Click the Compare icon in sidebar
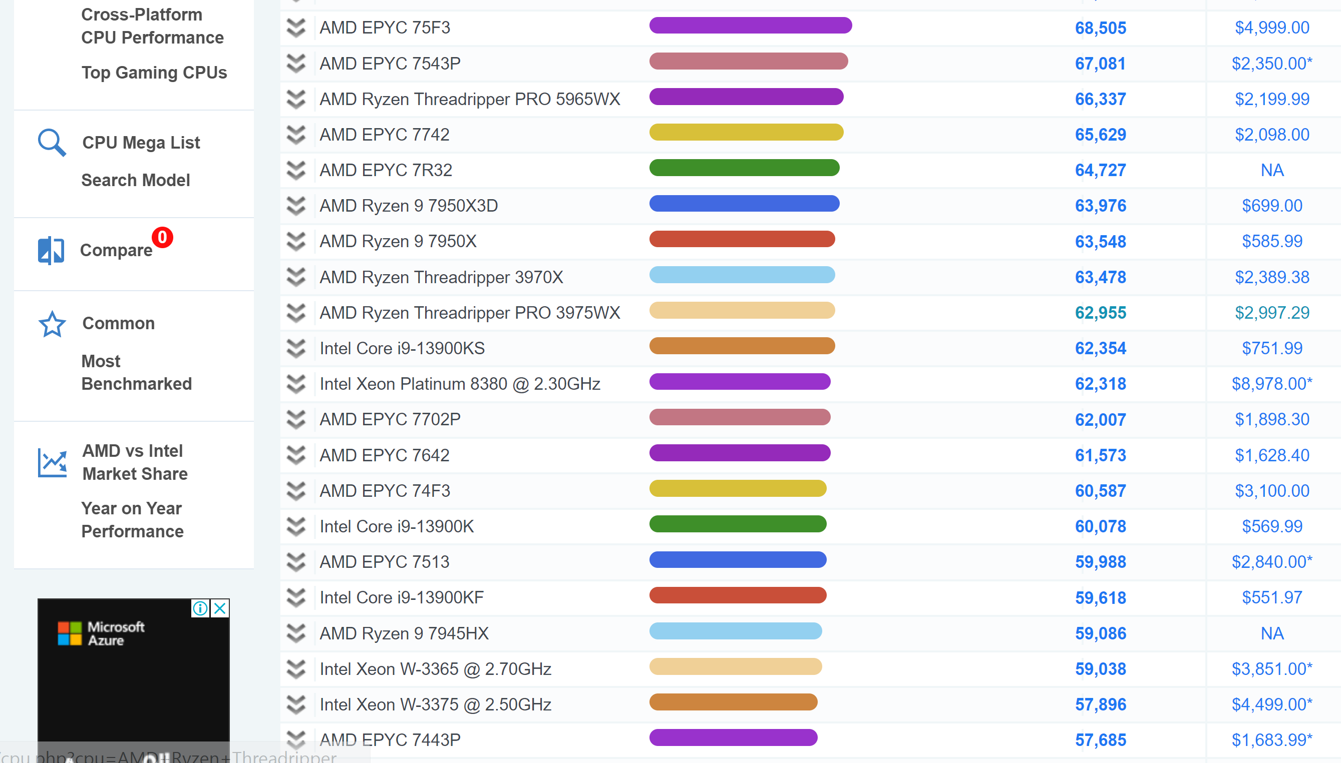Viewport: 1341px width, 763px height. (51, 251)
